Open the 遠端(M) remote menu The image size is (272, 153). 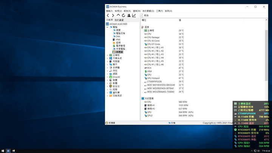(x=137, y=11)
